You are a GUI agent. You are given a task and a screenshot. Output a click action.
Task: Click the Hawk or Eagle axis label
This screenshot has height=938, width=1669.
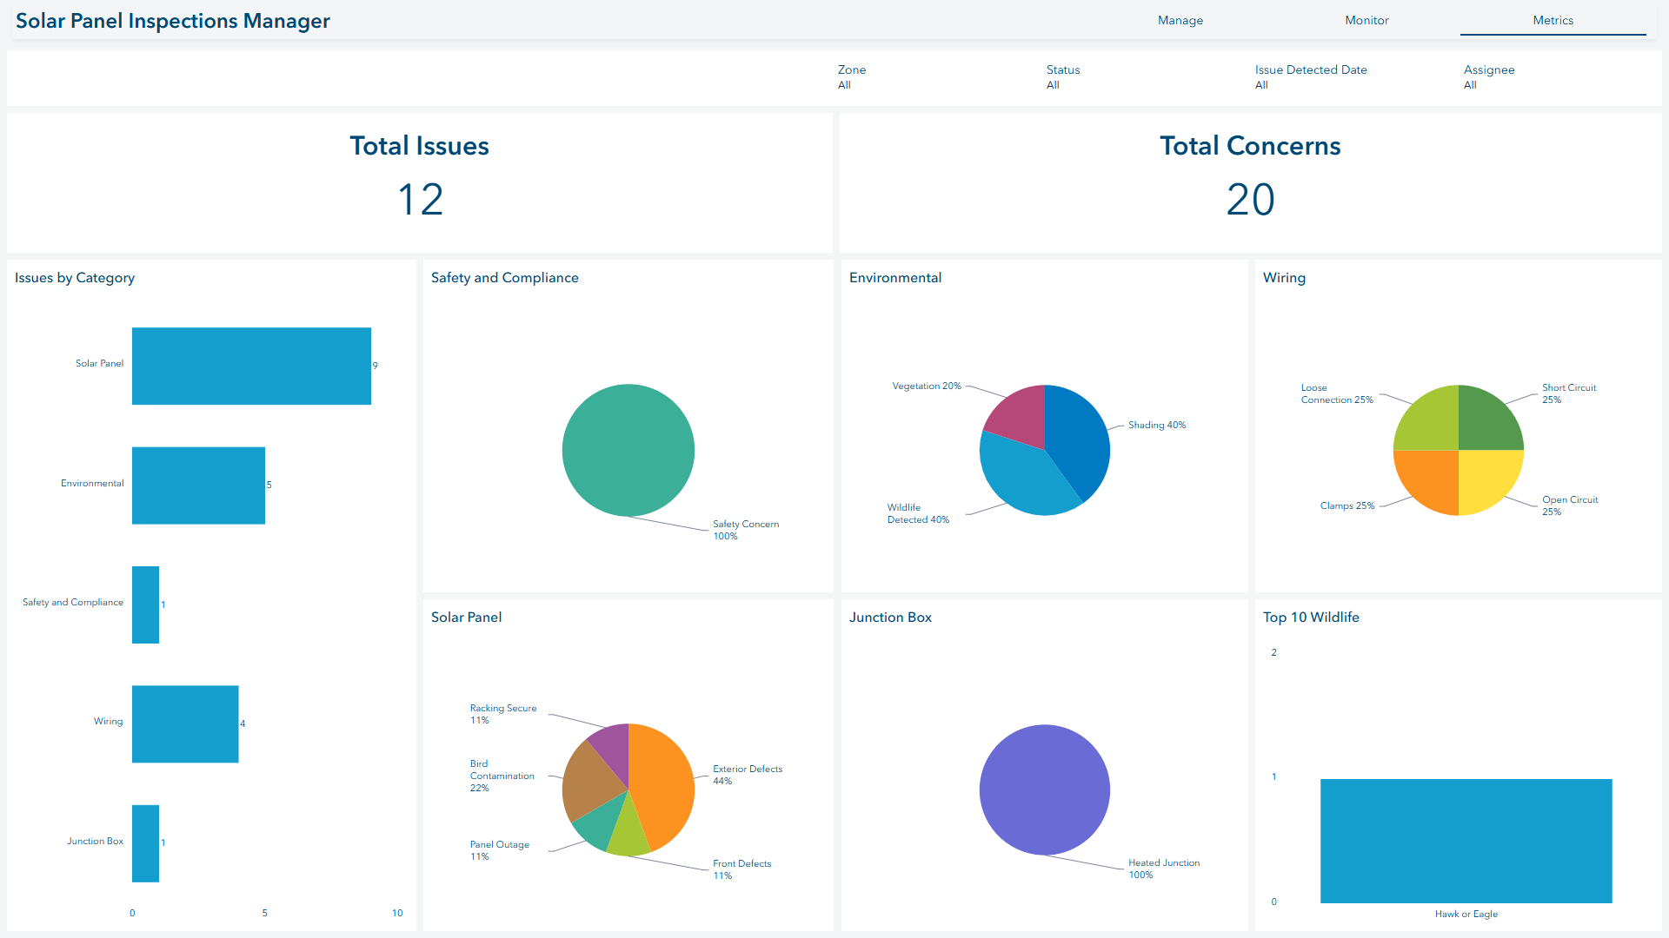(x=1466, y=915)
